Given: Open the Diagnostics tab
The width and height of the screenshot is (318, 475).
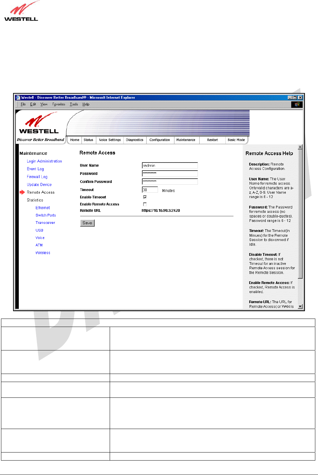Looking at the screenshot, I should [x=135, y=140].
